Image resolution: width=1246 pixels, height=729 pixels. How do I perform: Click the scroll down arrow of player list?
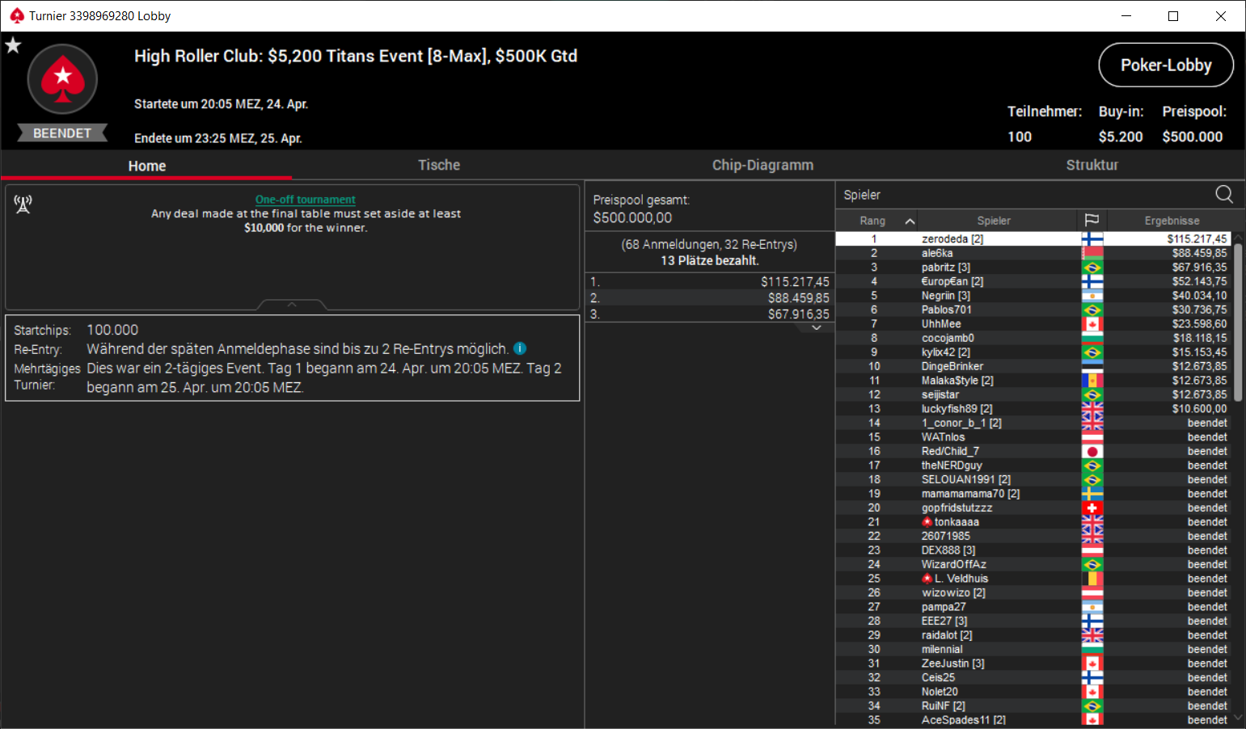[x=1238, y=718]
